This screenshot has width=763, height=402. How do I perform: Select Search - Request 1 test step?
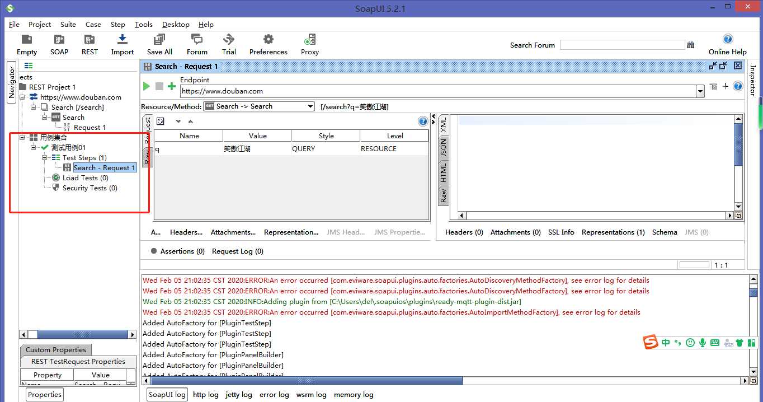pos(104,168)
